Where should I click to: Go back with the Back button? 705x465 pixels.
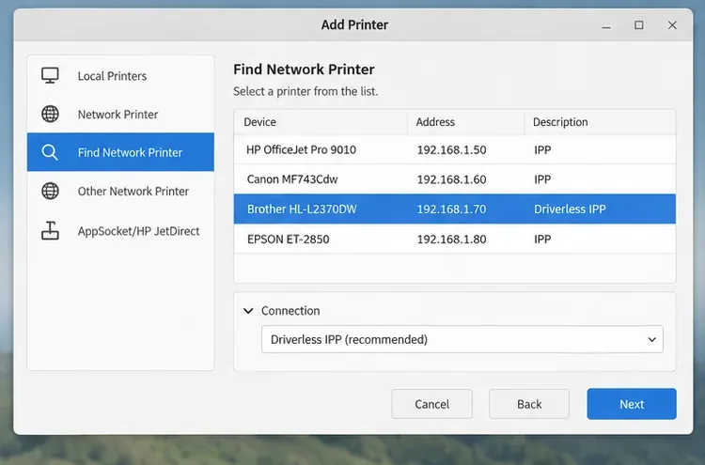[529, 404]
